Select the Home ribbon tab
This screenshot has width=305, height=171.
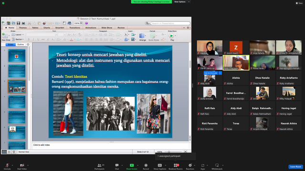point(10,28)
